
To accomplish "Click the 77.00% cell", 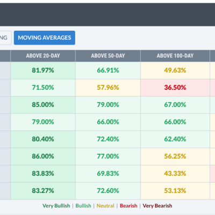I will point(108,156).
